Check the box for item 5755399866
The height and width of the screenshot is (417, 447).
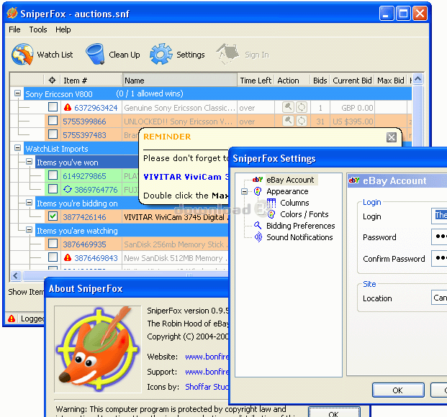pos(53,121)
